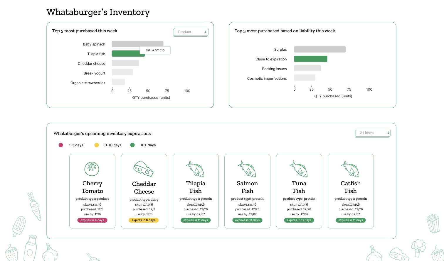444x261 pixels.
Task: Click the Tuna Fish card title
Action: 299,187
